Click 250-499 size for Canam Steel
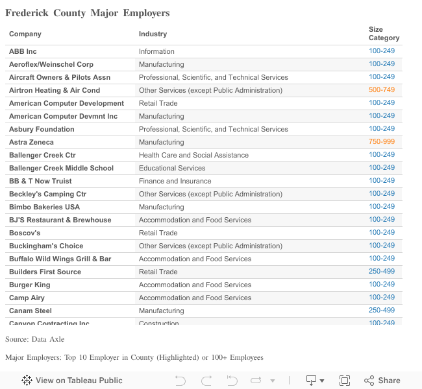Image resolution: width=422 pixels, height=389 pixels. coord(382,310)
